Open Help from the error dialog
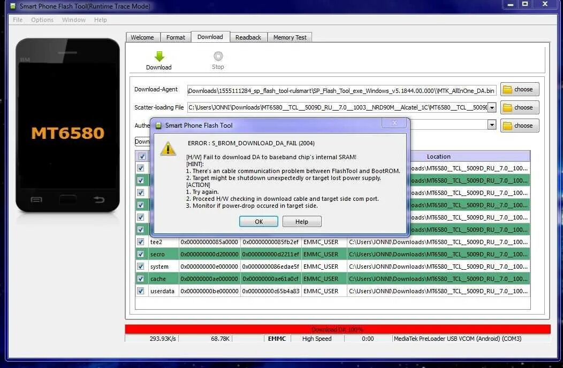 tap(302, 222)
